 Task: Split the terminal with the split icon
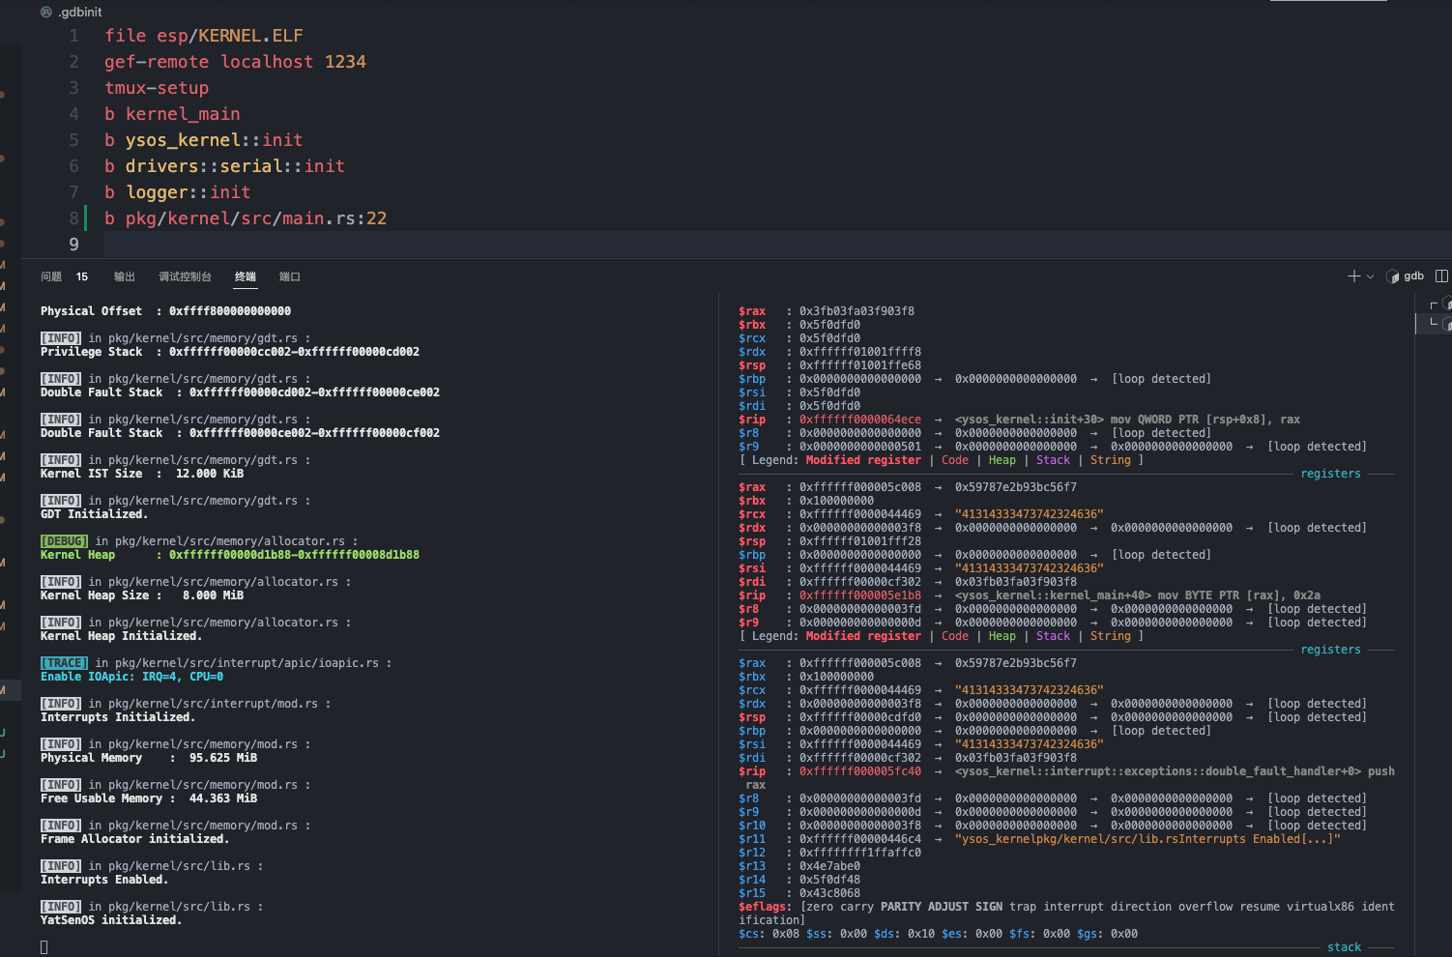pyautogui.click(x=1441, y=276)
